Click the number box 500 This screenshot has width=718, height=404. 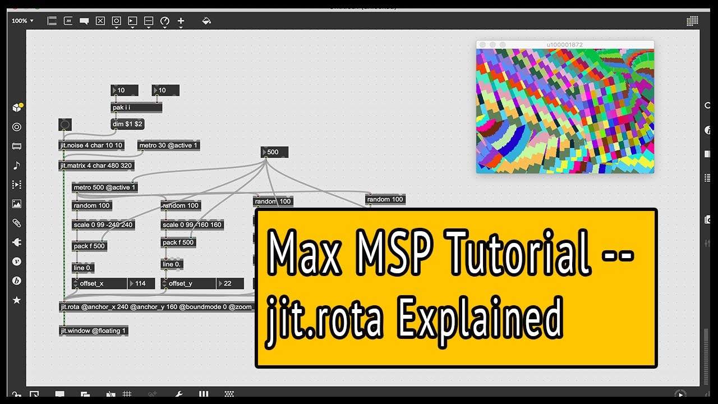click(x=275, y=152)
